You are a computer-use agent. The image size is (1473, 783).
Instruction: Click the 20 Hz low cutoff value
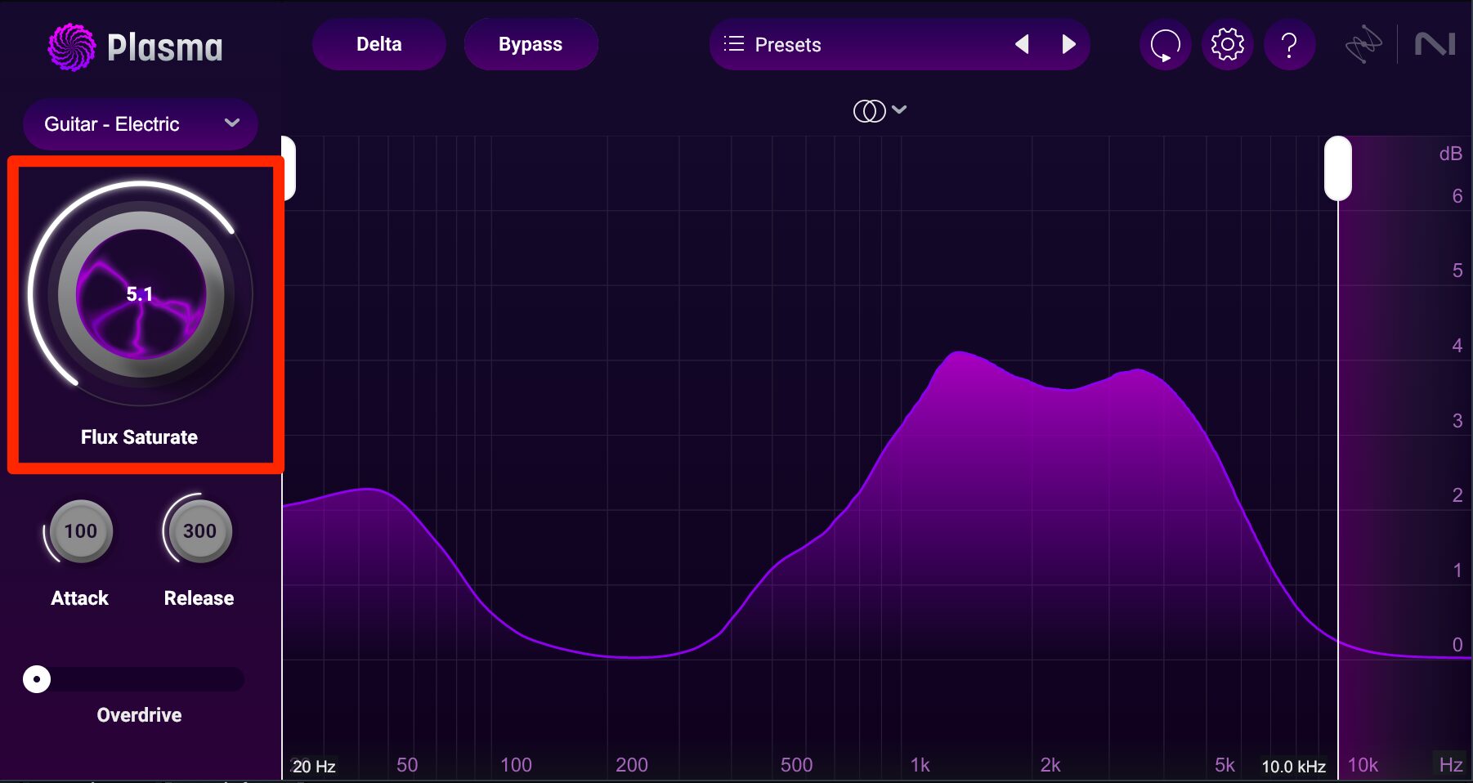(315, 767)
